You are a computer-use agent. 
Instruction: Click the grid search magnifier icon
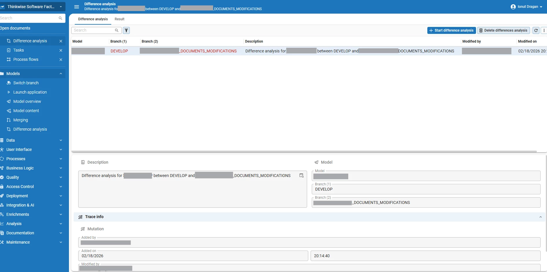coord(117,30)
